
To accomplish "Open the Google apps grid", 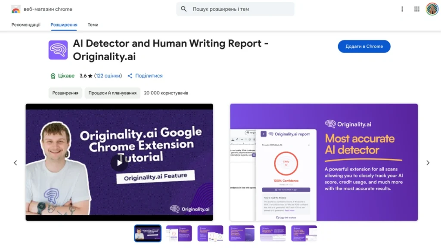I will click(x=416, y=9).
